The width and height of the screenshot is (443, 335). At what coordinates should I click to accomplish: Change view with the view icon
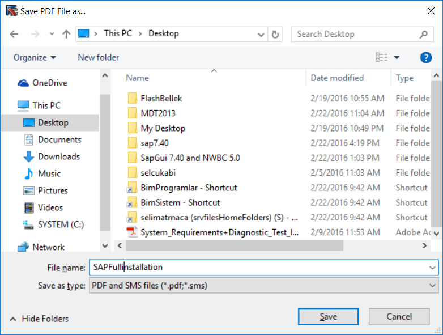tap(381, 57)
